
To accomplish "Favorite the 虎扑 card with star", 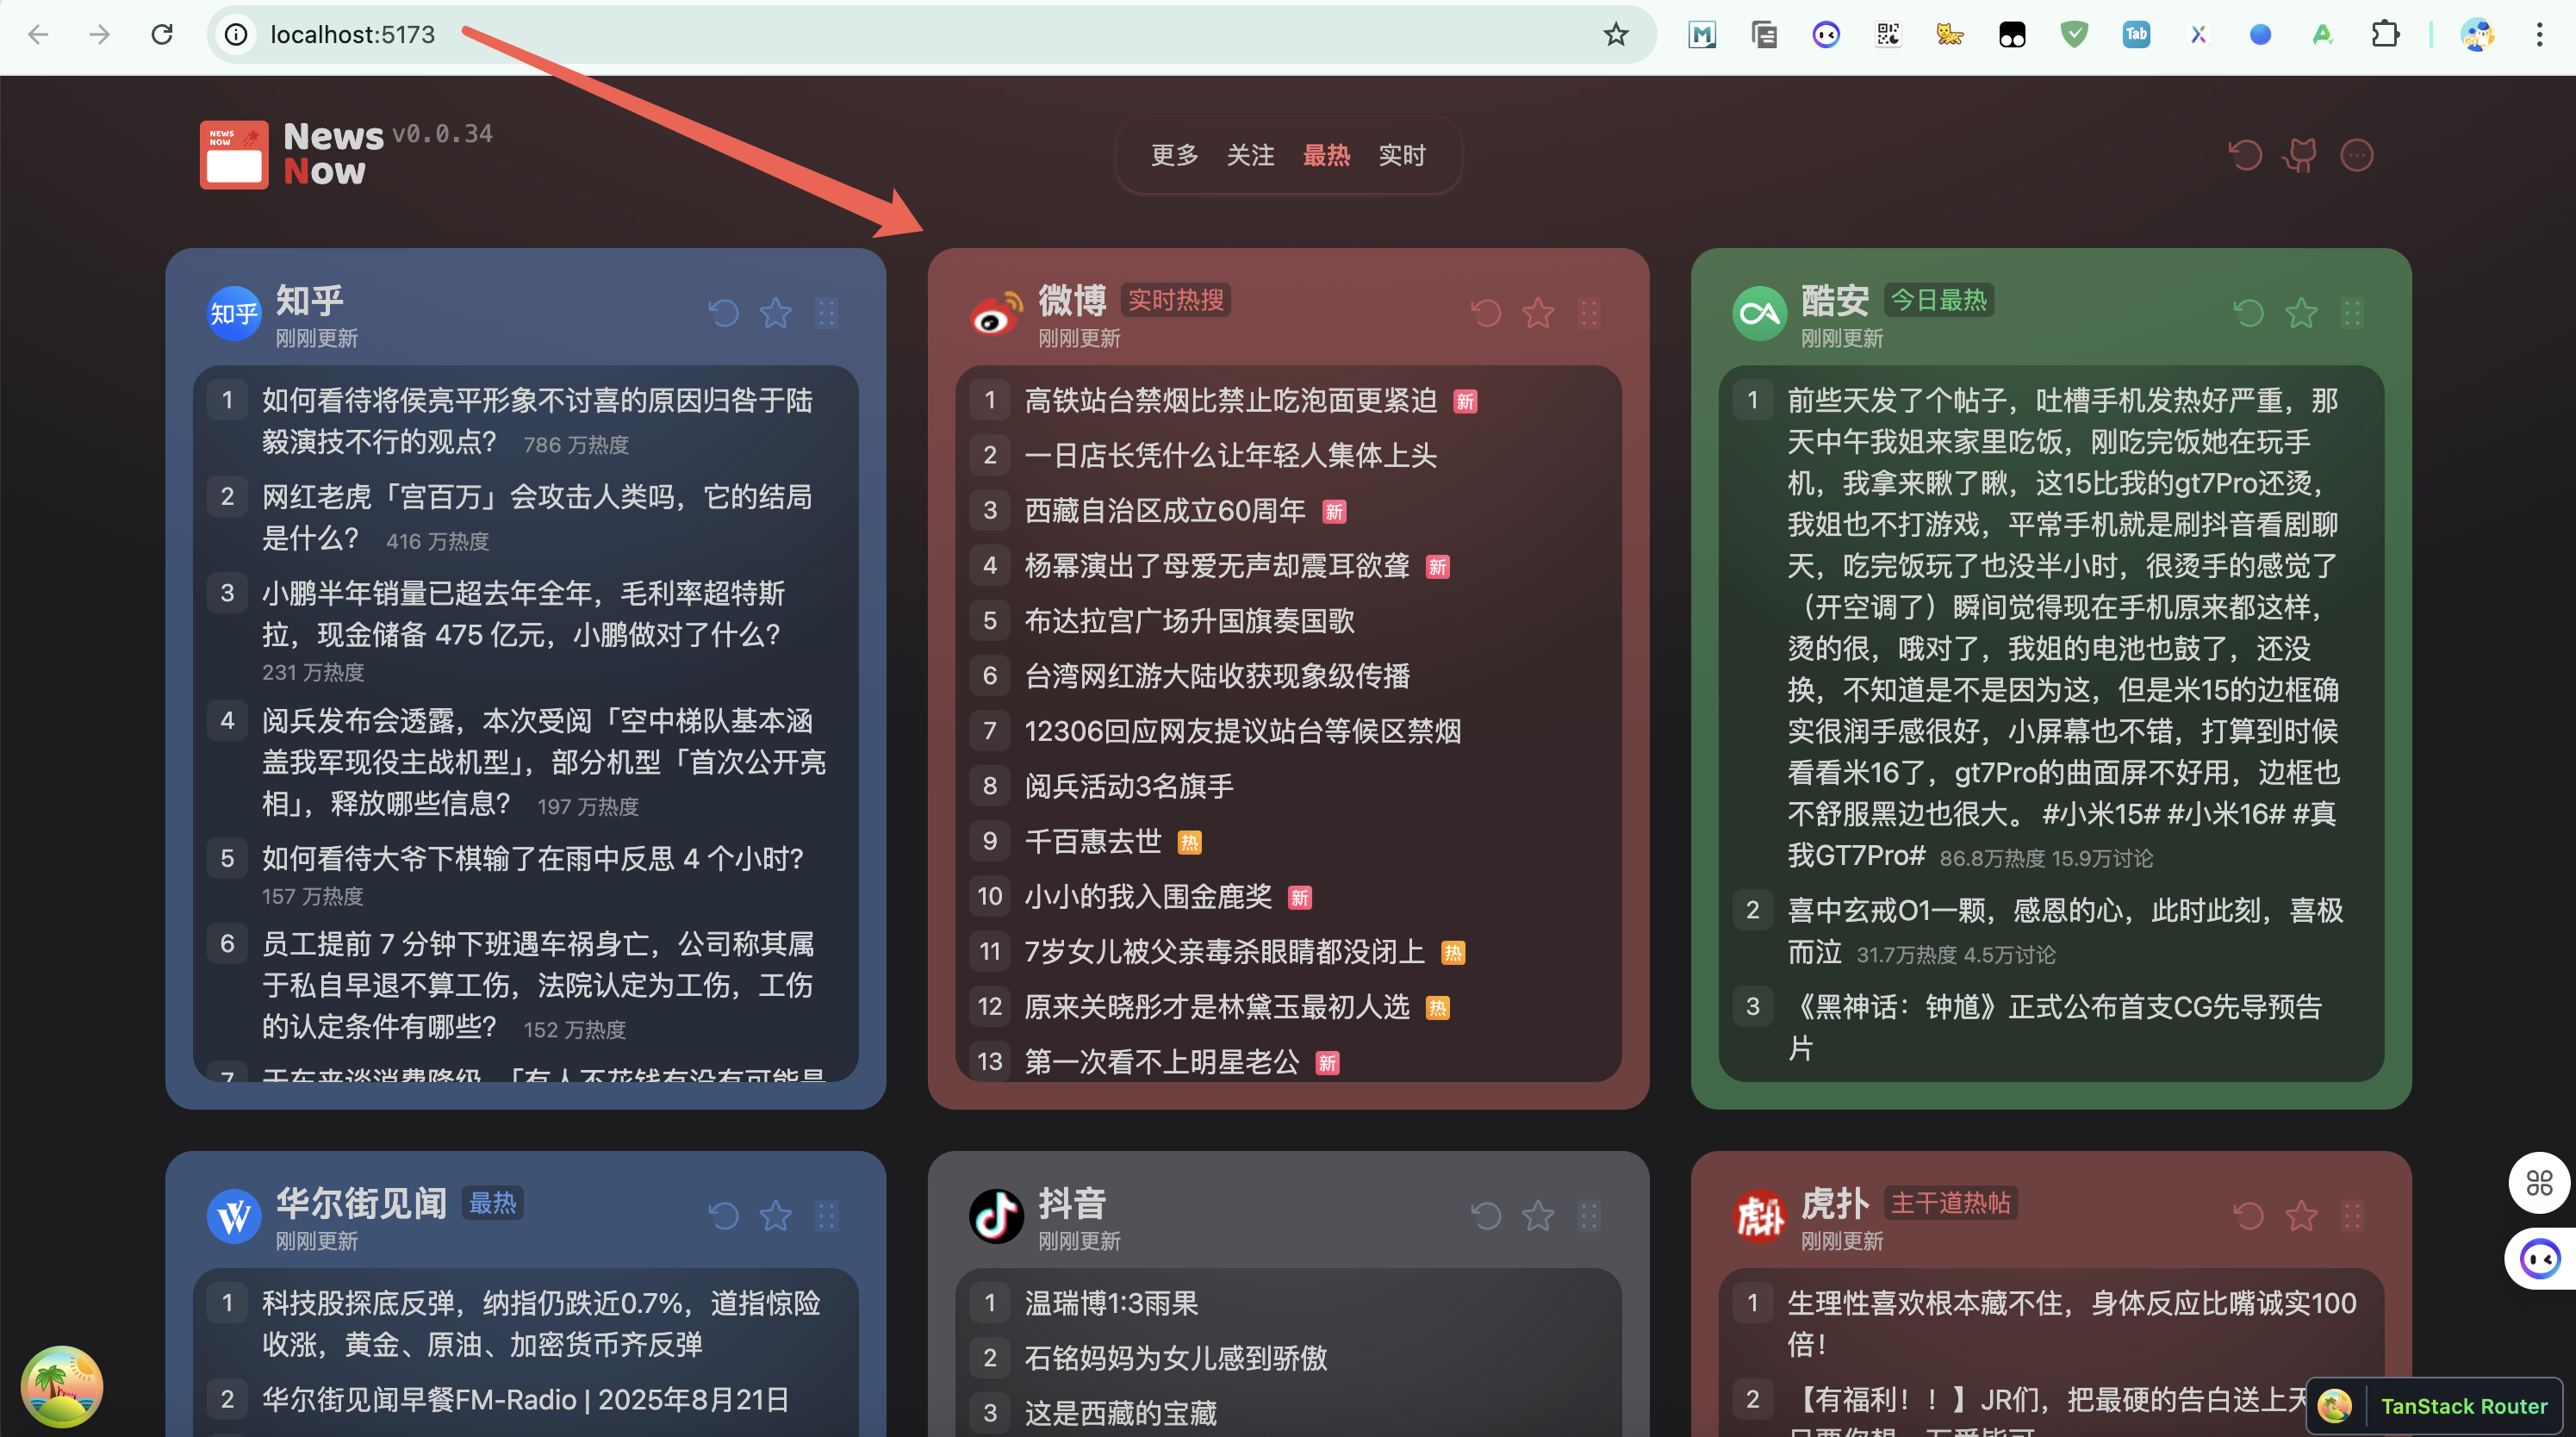I will pyautogui.click(x=2301, y=1216).
